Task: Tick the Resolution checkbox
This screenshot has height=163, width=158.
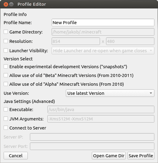Action: click(6, 41)
